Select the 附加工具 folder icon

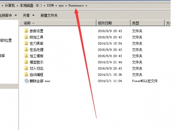(x=26, y=37)
